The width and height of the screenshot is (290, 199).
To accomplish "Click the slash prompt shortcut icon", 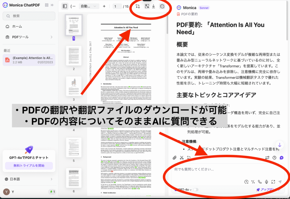I will (253, 182).
